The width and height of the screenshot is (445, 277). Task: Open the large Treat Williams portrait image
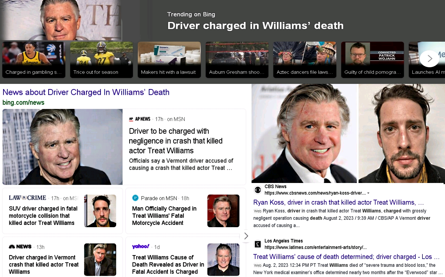[x=304, y=133]
